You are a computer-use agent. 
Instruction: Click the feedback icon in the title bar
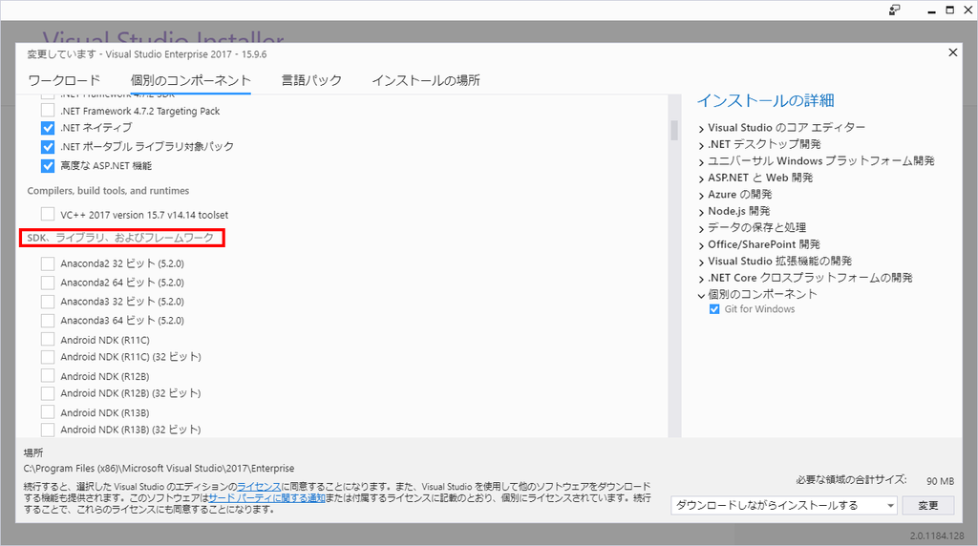pos(895,10)
